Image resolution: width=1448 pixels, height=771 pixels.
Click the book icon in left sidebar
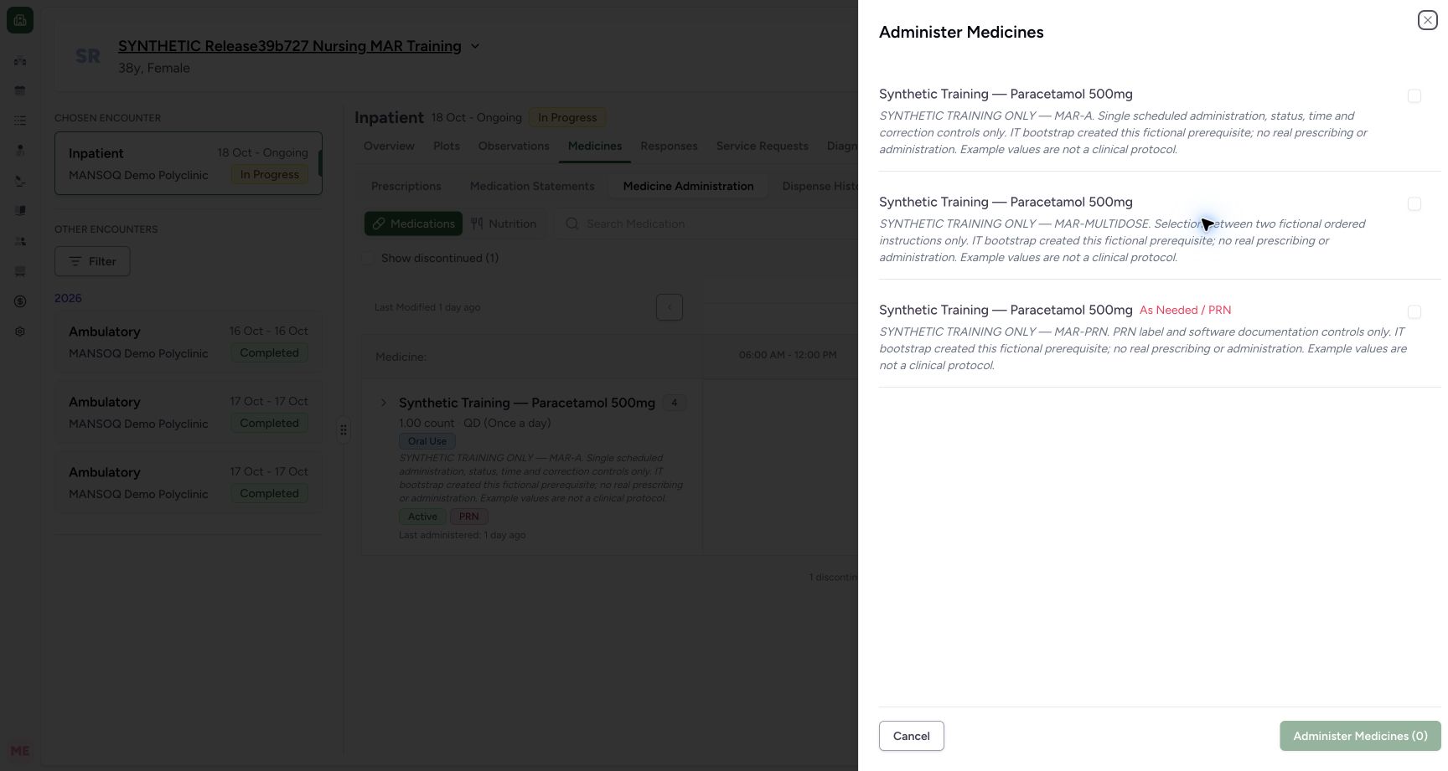pos(20,211)
